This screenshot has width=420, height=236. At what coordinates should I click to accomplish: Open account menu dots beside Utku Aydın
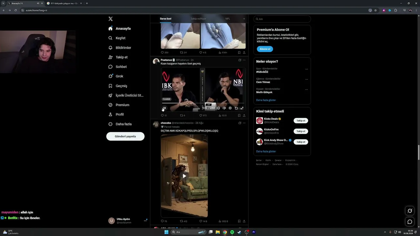click(145, 221)
